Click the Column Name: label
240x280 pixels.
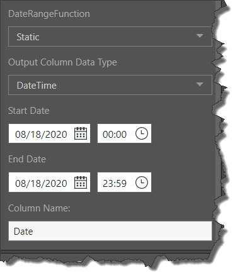39,208
